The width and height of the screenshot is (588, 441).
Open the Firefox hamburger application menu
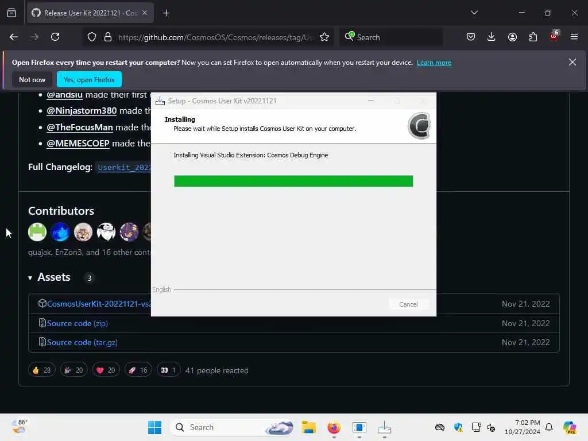[x=574, y=37]
